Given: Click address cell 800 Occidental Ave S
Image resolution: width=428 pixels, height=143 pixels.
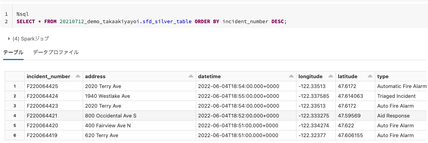Looking at the screenshot, I should coord(139,116).
